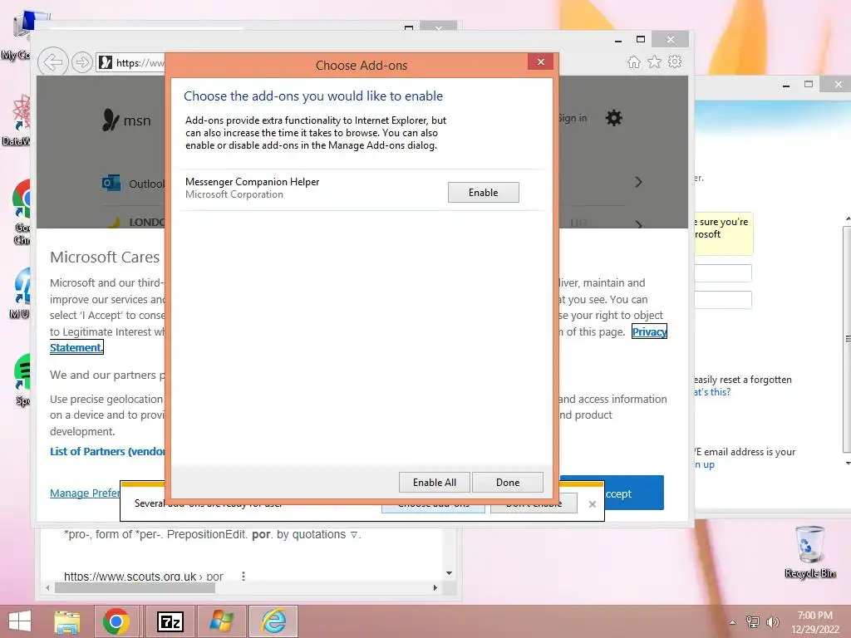Open the Google Chrome desktop shortcut
The height and width of the screenshot is (638, 851).
click(22, 212)
